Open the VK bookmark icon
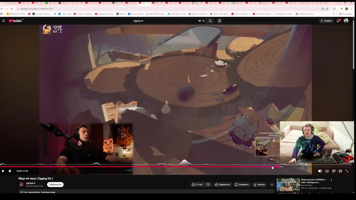This screenshot has width=356, height=200. point(59,14)
